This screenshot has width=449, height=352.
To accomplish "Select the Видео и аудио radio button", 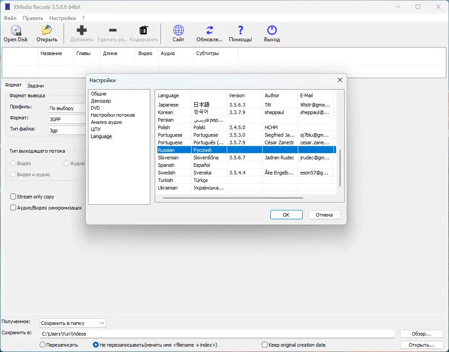I will (x=13, y=174).
